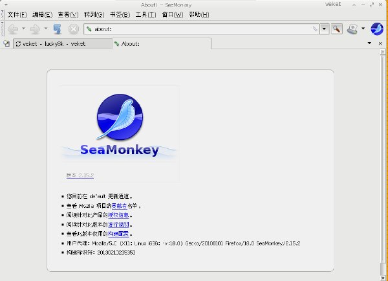Open the 书签(B) menu
The width and height of the screenshot is (388, 281).
point(120,15)
